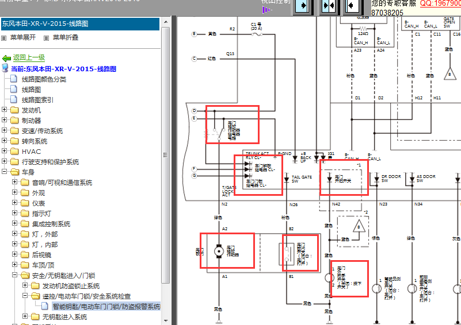Expand the HVAC folder
Viewport: 461px width, 325px height.
click(x=4, y=151)
